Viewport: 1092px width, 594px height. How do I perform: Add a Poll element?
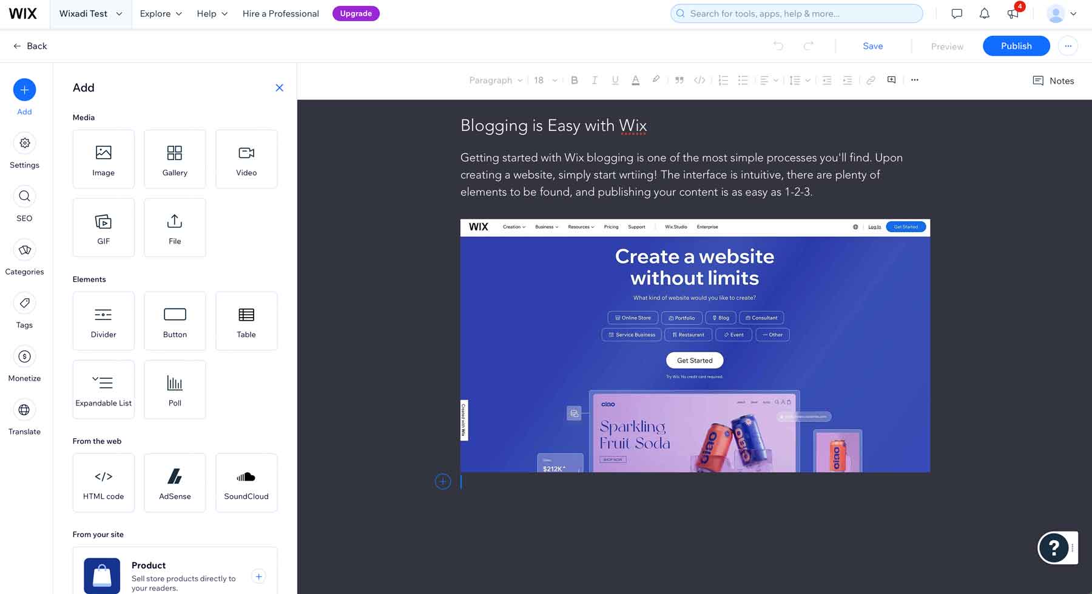coord(175,389)
